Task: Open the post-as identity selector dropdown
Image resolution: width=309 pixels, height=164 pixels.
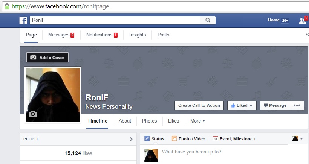Action: 297,139
